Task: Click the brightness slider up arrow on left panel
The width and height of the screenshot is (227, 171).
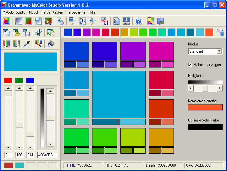Action: tap(50, 91)
